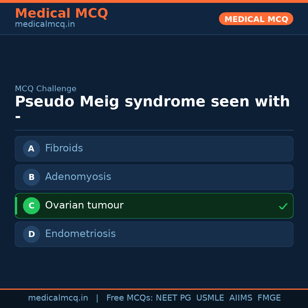Select the Adenomyosis answer option
The height and width of the screenshot is (308, 308).
click(x=154, y=177)
